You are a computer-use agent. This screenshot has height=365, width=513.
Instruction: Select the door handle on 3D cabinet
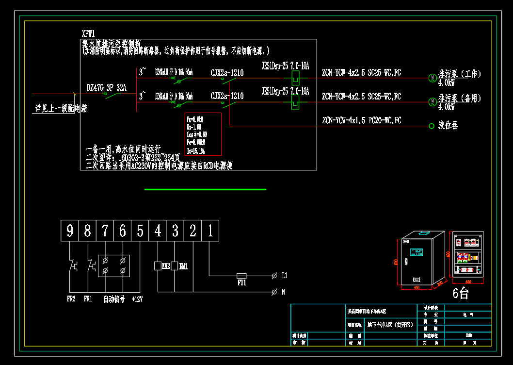click(406, 262)
